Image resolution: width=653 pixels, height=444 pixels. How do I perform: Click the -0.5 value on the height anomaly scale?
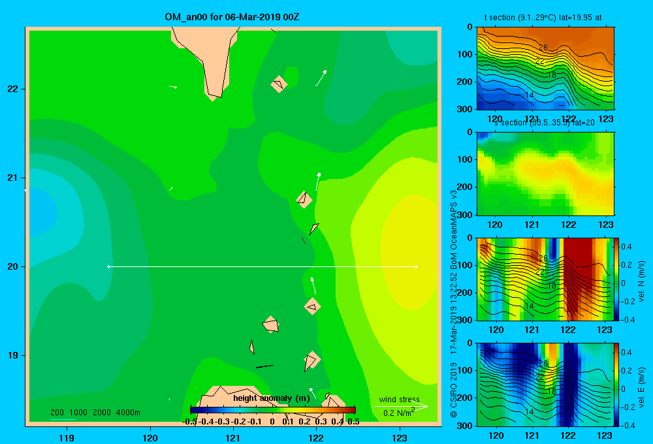189,422
